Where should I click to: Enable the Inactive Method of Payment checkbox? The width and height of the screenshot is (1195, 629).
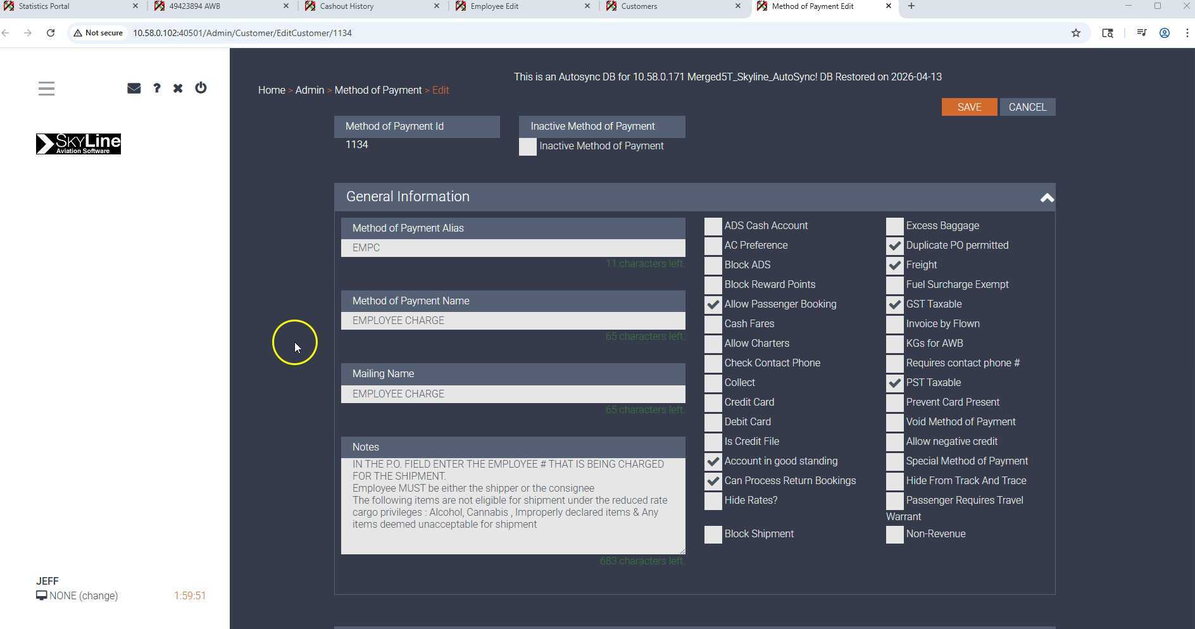pos(527,147)
